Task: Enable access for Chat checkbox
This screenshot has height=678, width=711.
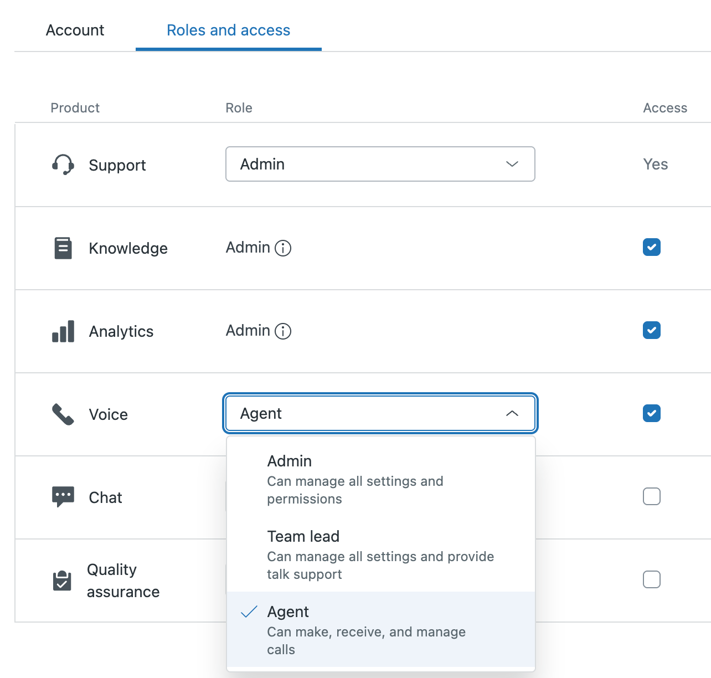Action: tap(652, 496)
